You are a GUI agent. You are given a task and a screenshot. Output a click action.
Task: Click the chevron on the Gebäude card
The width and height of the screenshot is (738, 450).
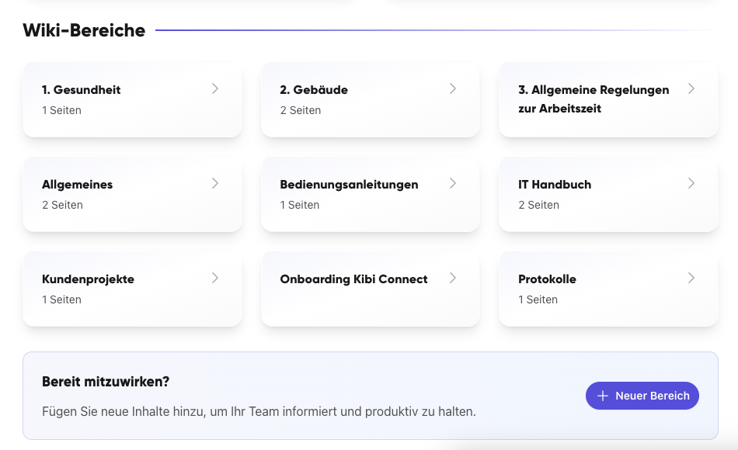tap(453, 88)
